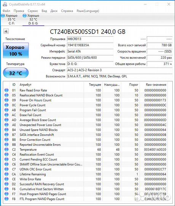The image size is (175, 206).
Task: Click the previous disk arrow button
Action: (x=6, y=31)
